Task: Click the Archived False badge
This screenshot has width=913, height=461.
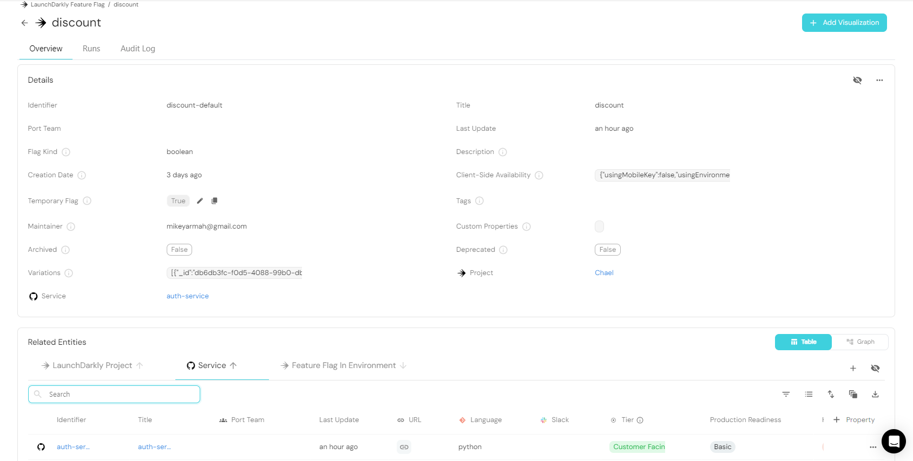Action: [179, 250]
